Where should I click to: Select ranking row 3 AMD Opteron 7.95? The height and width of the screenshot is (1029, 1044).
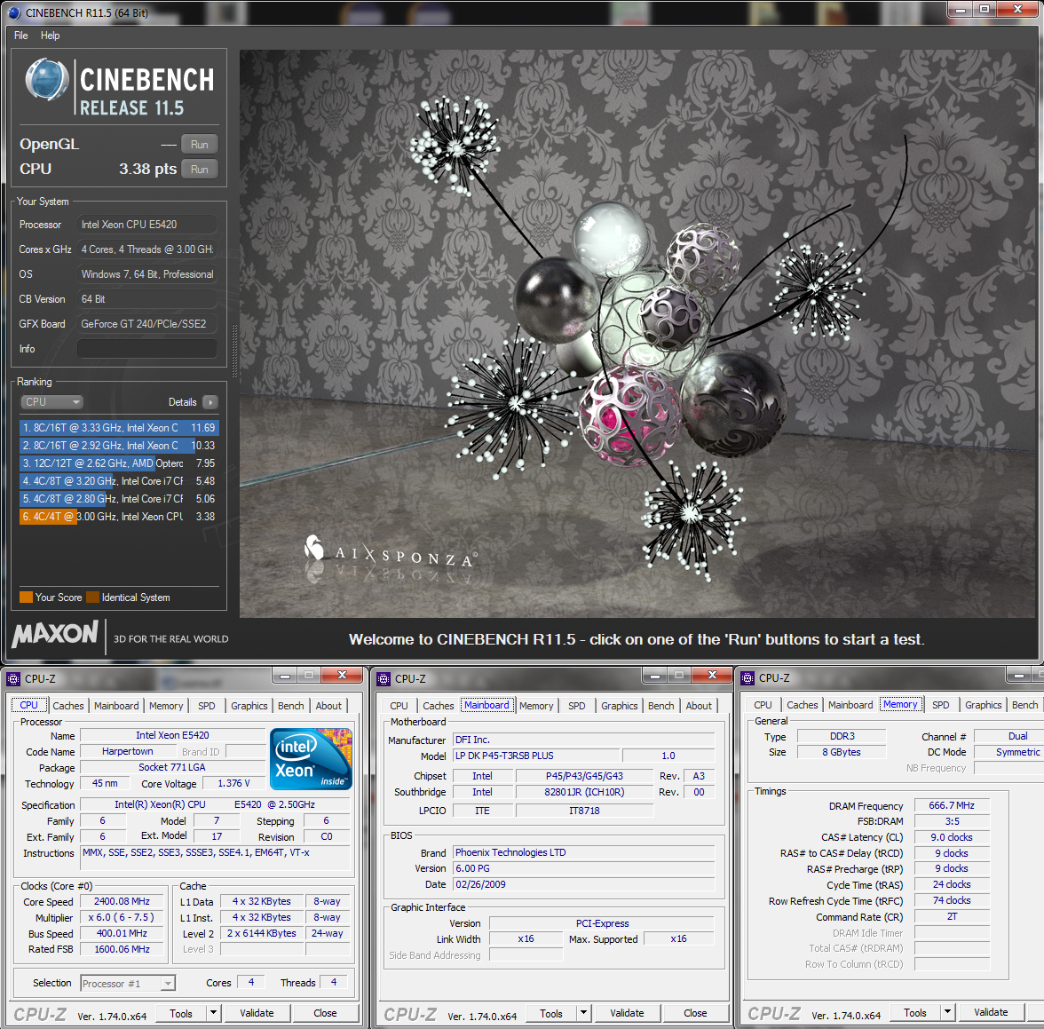coord(119,463)
